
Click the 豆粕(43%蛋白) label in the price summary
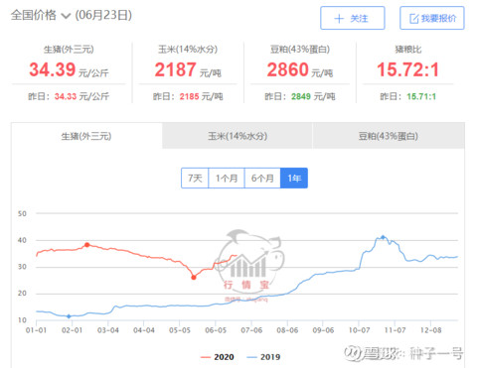300,50
